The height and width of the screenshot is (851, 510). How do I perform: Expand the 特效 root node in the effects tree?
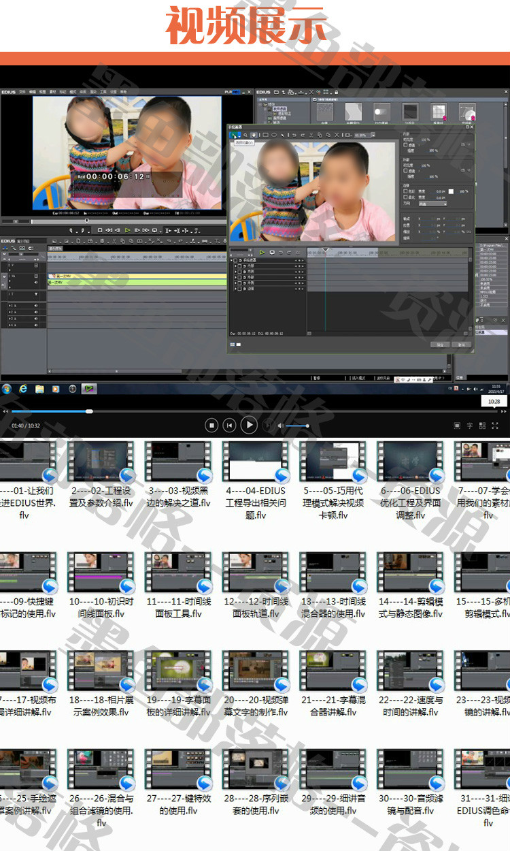261,103
